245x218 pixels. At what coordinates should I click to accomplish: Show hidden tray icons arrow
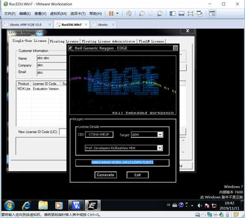[x=192, y=206]
